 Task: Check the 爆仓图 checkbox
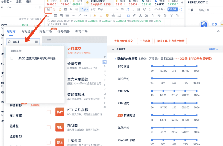pyautogui.click(x=49, y=127)
